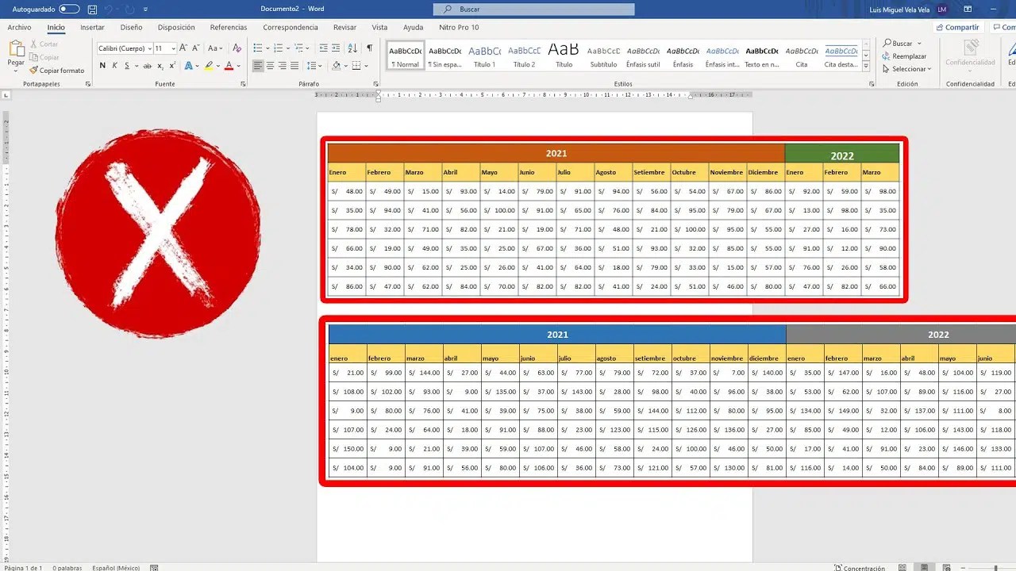Toggle superscript formatting
Viewport: 1016px width, 571px height.
[171, 66]
